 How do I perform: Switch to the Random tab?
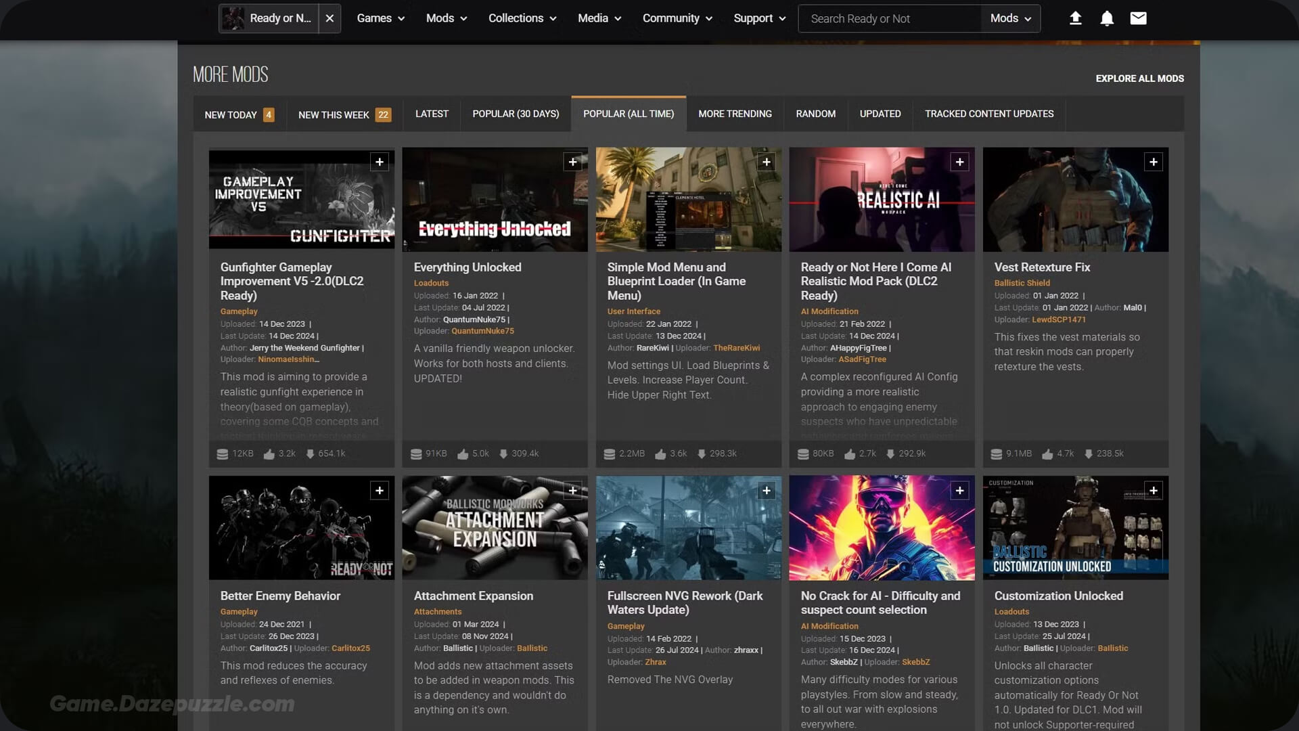pyautogui.click(x=815, y=114)
